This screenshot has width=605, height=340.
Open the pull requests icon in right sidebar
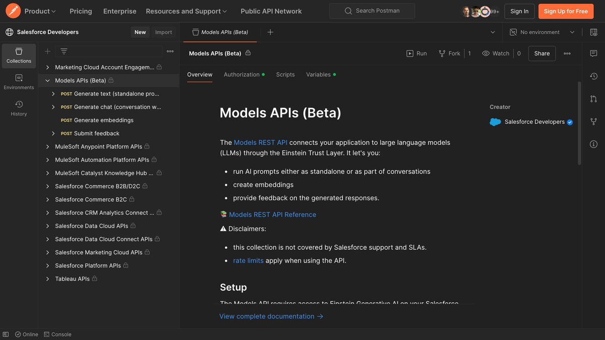pyautogui.click(x=593, y=99)
